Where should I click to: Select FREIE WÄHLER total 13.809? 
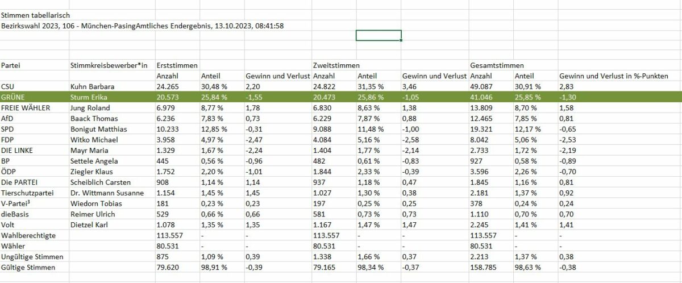pos(481,107)
